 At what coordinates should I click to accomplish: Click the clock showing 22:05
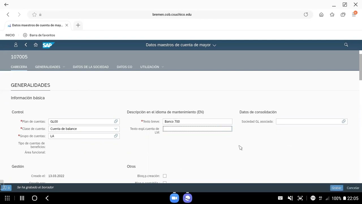pyautogui.click(x=353, y=198)
